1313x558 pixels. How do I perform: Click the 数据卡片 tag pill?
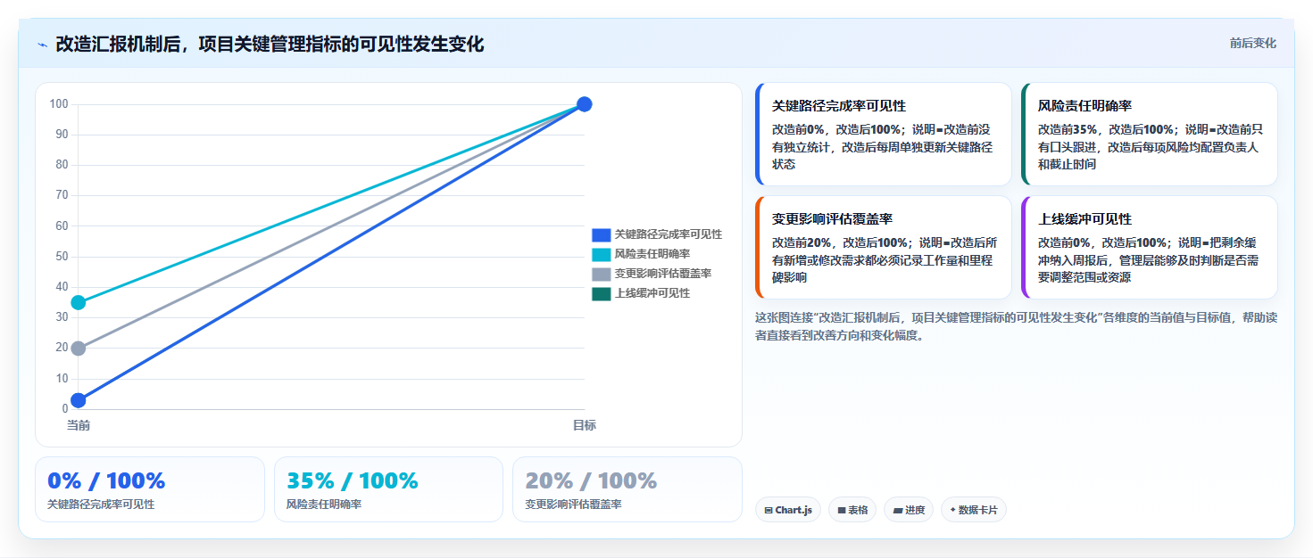[x=974, y=510]
